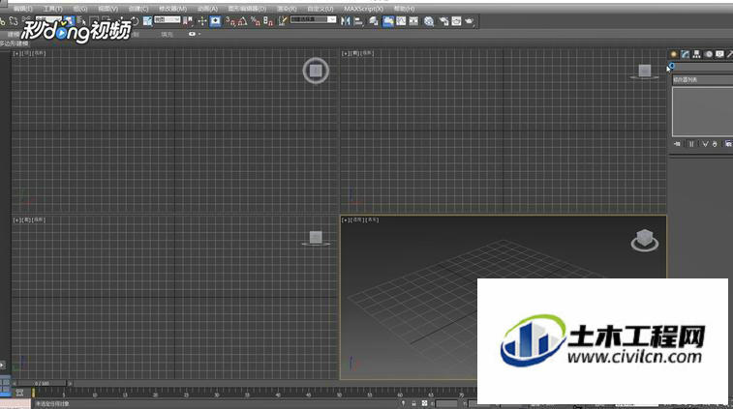Open the Animation menu
733x409 pixels.
point(207,9)
